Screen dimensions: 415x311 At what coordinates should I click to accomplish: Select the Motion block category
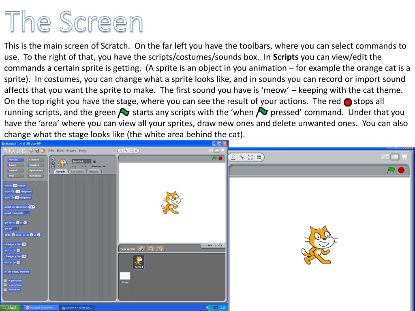(15, 160)
